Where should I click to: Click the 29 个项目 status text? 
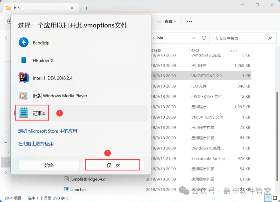13,198
